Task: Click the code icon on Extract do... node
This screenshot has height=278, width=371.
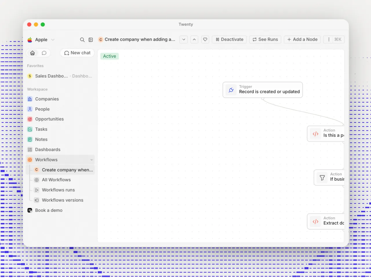Action: (316, 222)
